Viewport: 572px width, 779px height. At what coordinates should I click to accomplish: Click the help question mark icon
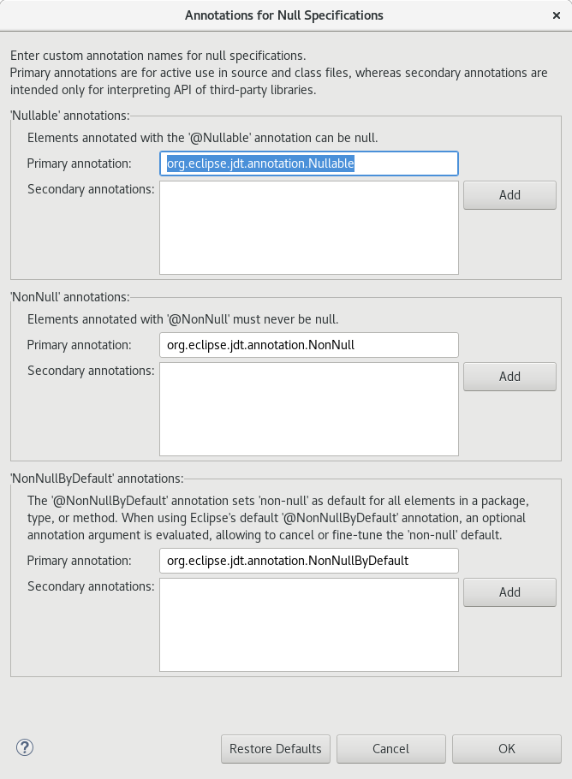[25, 747]
